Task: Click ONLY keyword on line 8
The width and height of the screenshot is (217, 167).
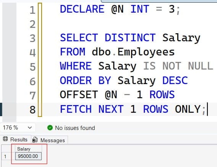Action: coord(188,109)
